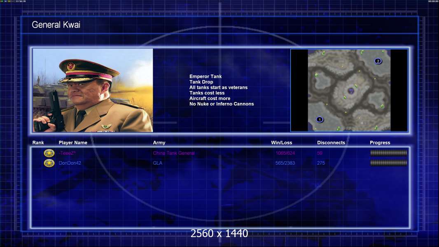439x247 pixels.
Task: Click the Win/Loss column header
Action: 281,143
